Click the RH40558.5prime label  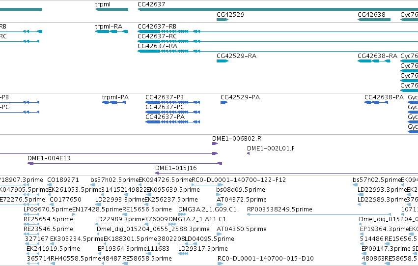(x=76, y=259)
